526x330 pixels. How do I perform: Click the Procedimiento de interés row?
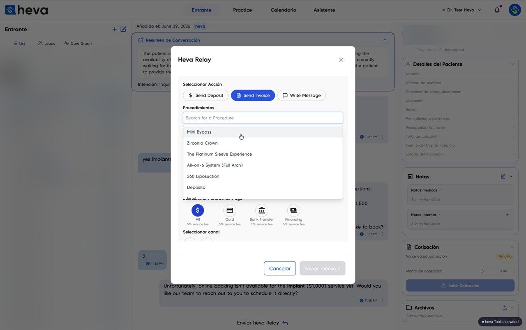[460, 118]
